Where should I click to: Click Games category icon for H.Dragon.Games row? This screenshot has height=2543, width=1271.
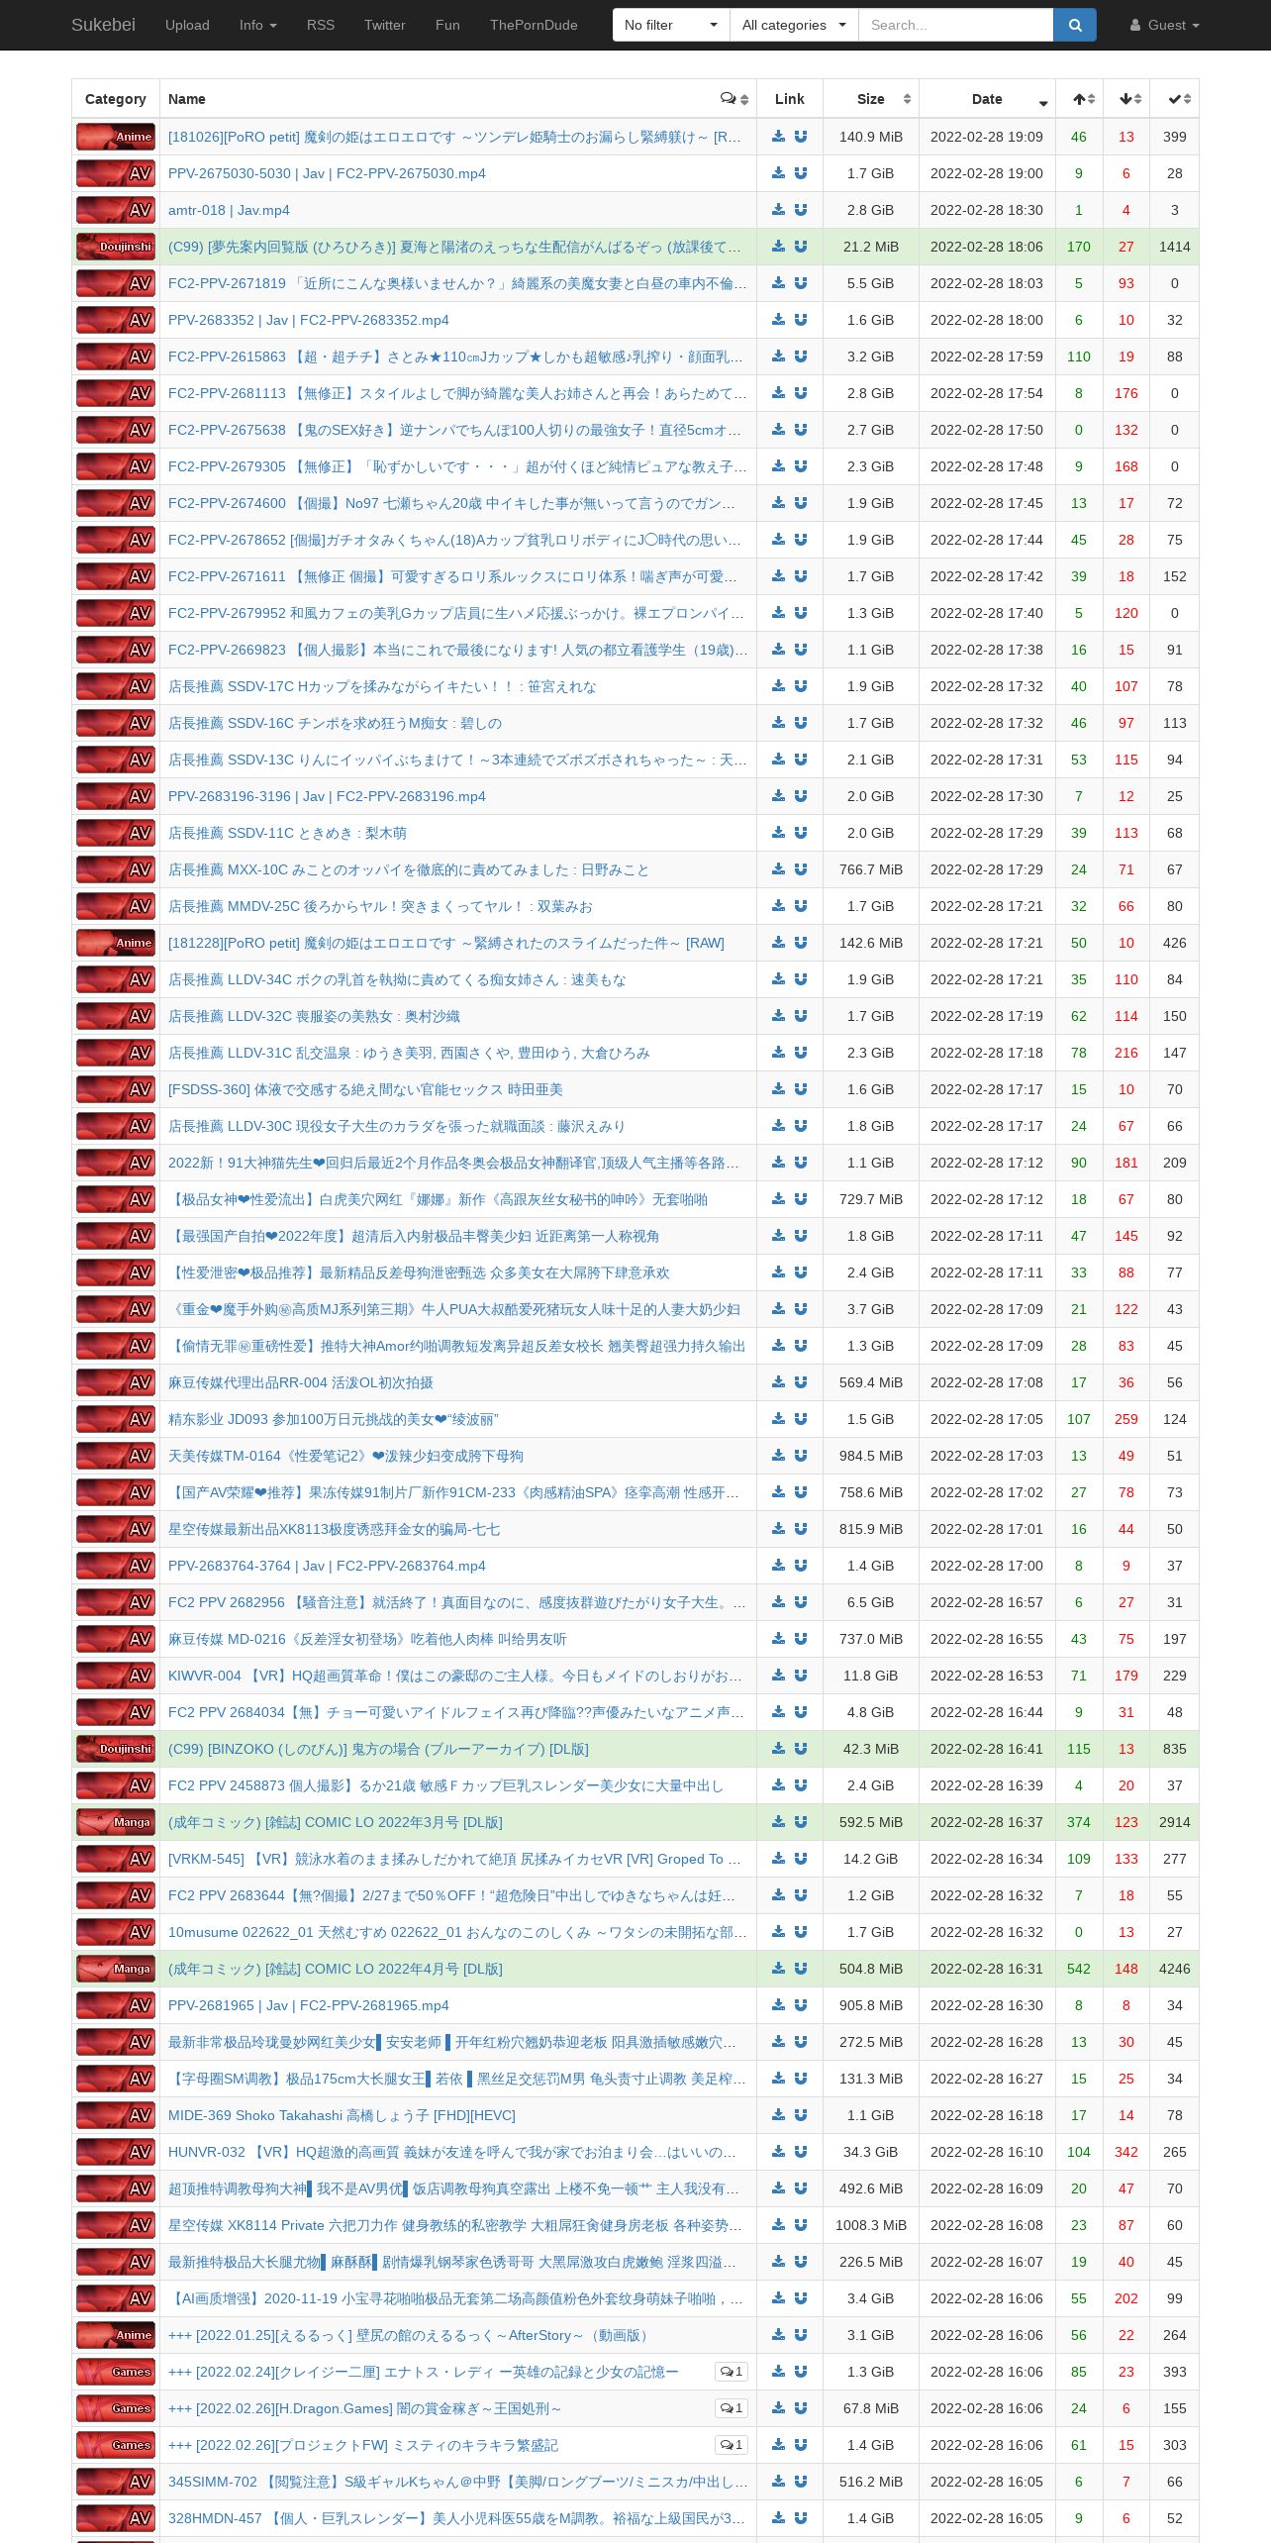tap(116, 2408)
